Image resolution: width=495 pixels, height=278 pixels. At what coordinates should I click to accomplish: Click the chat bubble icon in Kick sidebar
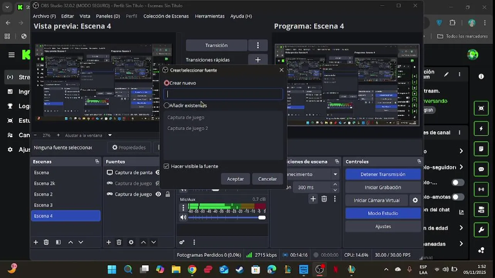click(481, 169)
